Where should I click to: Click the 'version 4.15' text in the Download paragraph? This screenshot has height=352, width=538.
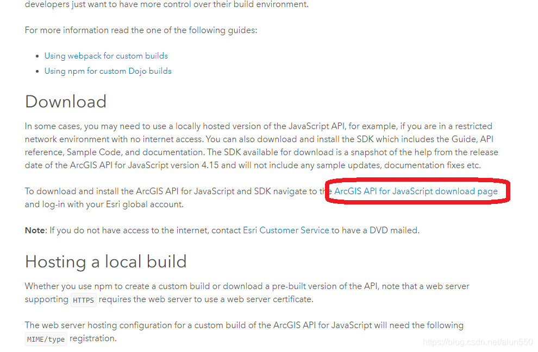pyautogui.click(x=195, y=165)
